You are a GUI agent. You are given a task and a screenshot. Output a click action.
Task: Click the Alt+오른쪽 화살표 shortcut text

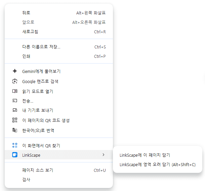[x=89, y=22]
